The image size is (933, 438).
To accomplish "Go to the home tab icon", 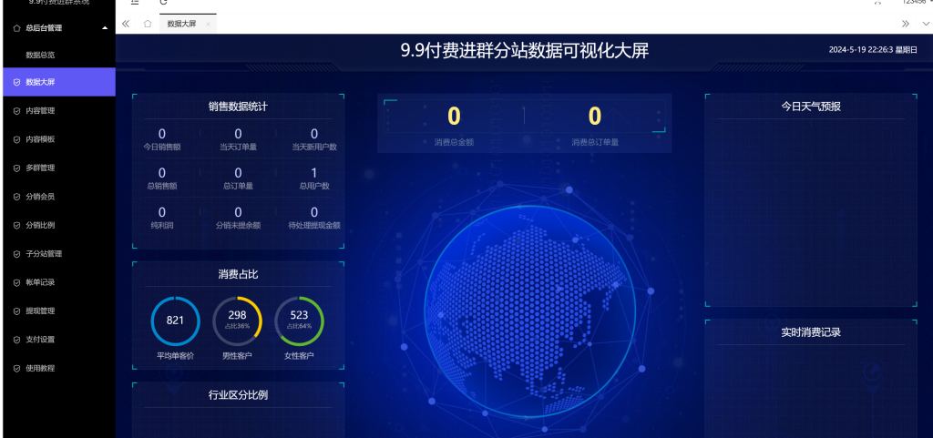I will point(148,24).
